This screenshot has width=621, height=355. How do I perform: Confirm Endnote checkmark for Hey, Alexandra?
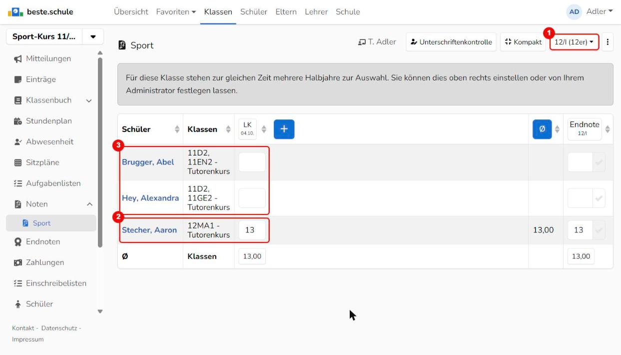(599, 198)
